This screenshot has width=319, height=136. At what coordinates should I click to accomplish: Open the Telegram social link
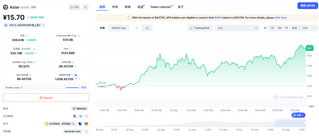tap(80, 116)
